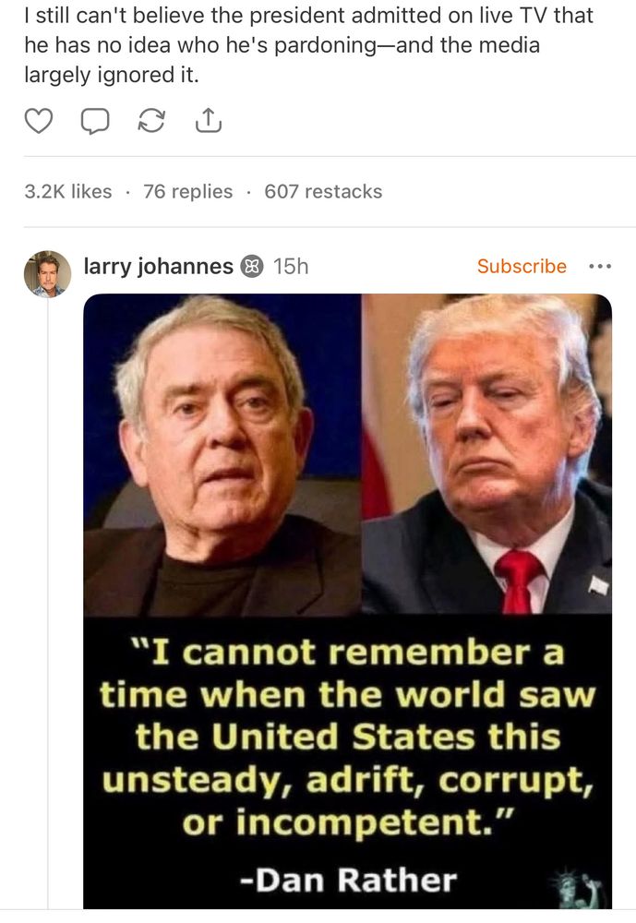Open the larry johannes author name

(x=159, y=267)
